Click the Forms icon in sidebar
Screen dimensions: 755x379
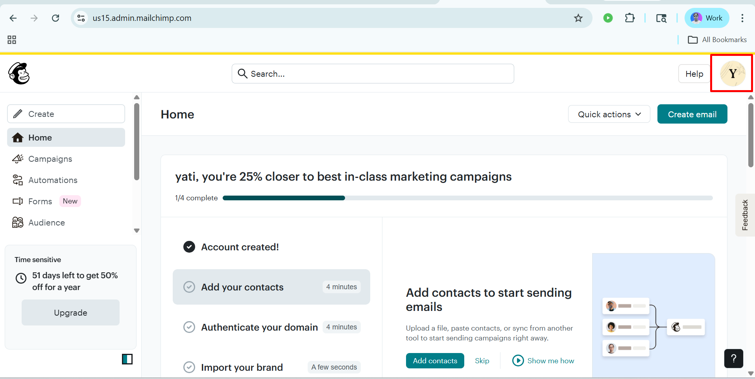18,202
